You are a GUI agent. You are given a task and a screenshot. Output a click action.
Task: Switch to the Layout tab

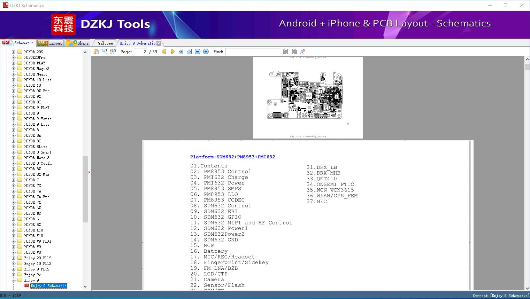point(50,43)
